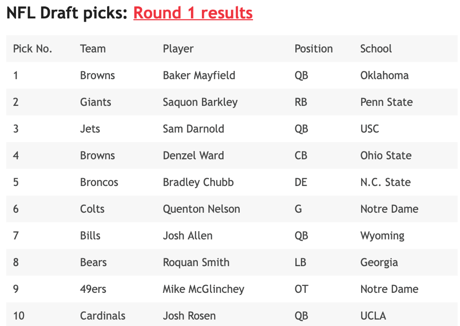Click the Player column header

pos(178,49)
